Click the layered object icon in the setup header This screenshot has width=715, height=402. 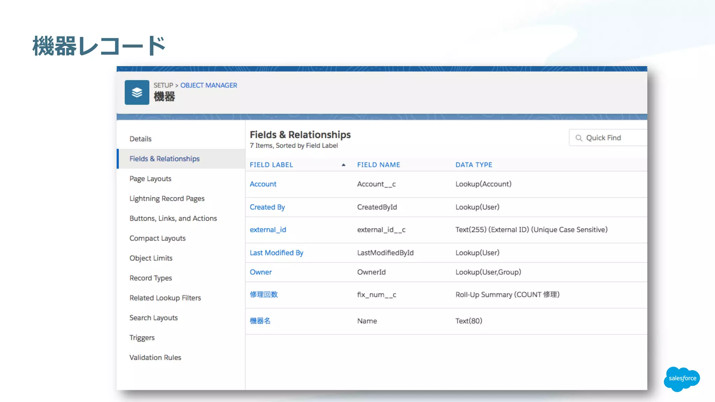[x=137, y=92]
